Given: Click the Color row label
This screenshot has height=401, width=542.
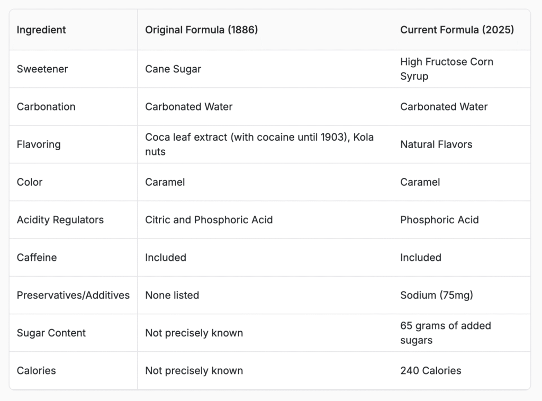Looking at the screenshot, I should pyautogui.click(x=30, y=182).
